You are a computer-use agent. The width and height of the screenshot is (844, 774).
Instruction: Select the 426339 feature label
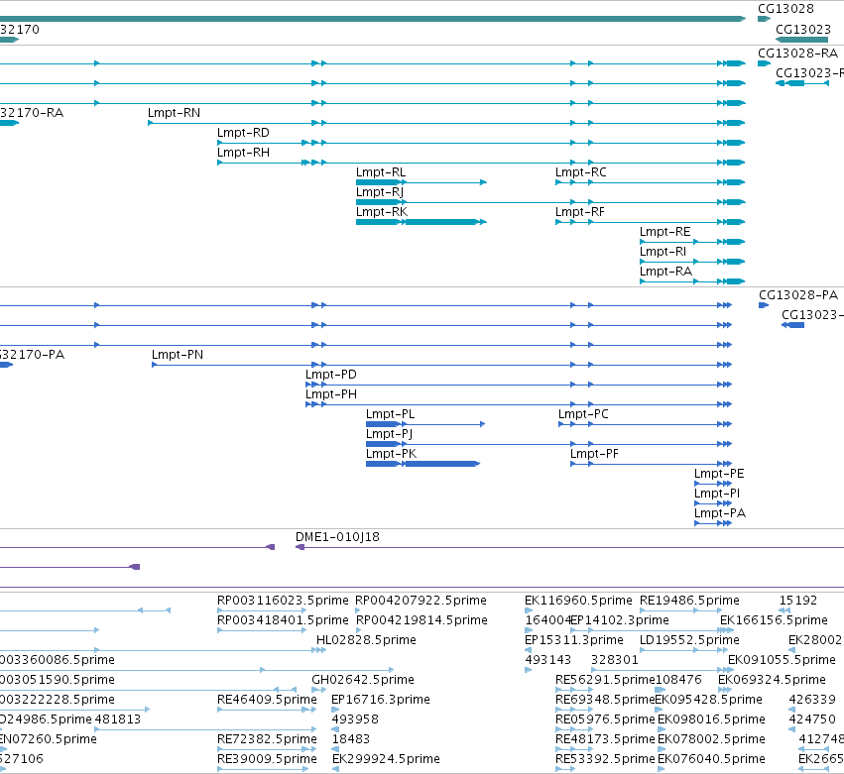tap(812, 700)
